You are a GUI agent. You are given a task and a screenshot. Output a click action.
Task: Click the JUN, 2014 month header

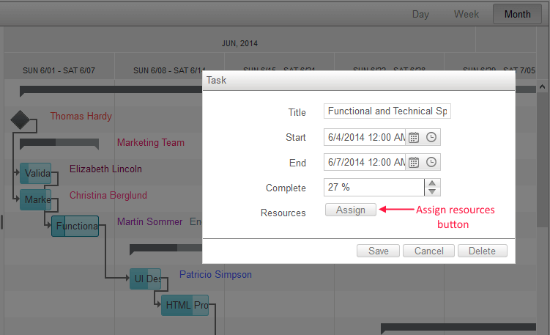(239, 43)
